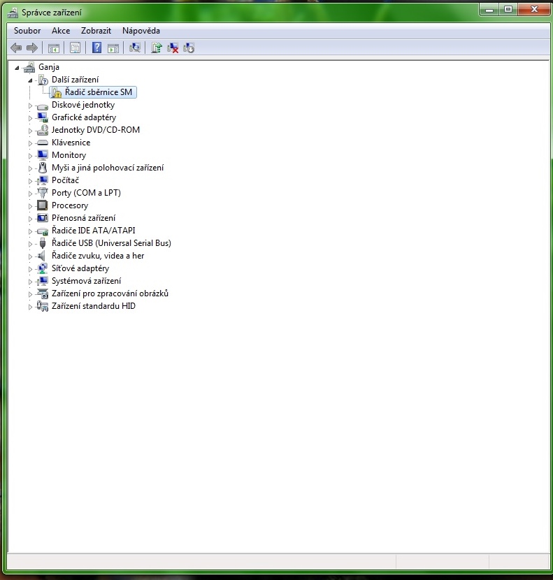Expand the Počítač category

point(30,181)
